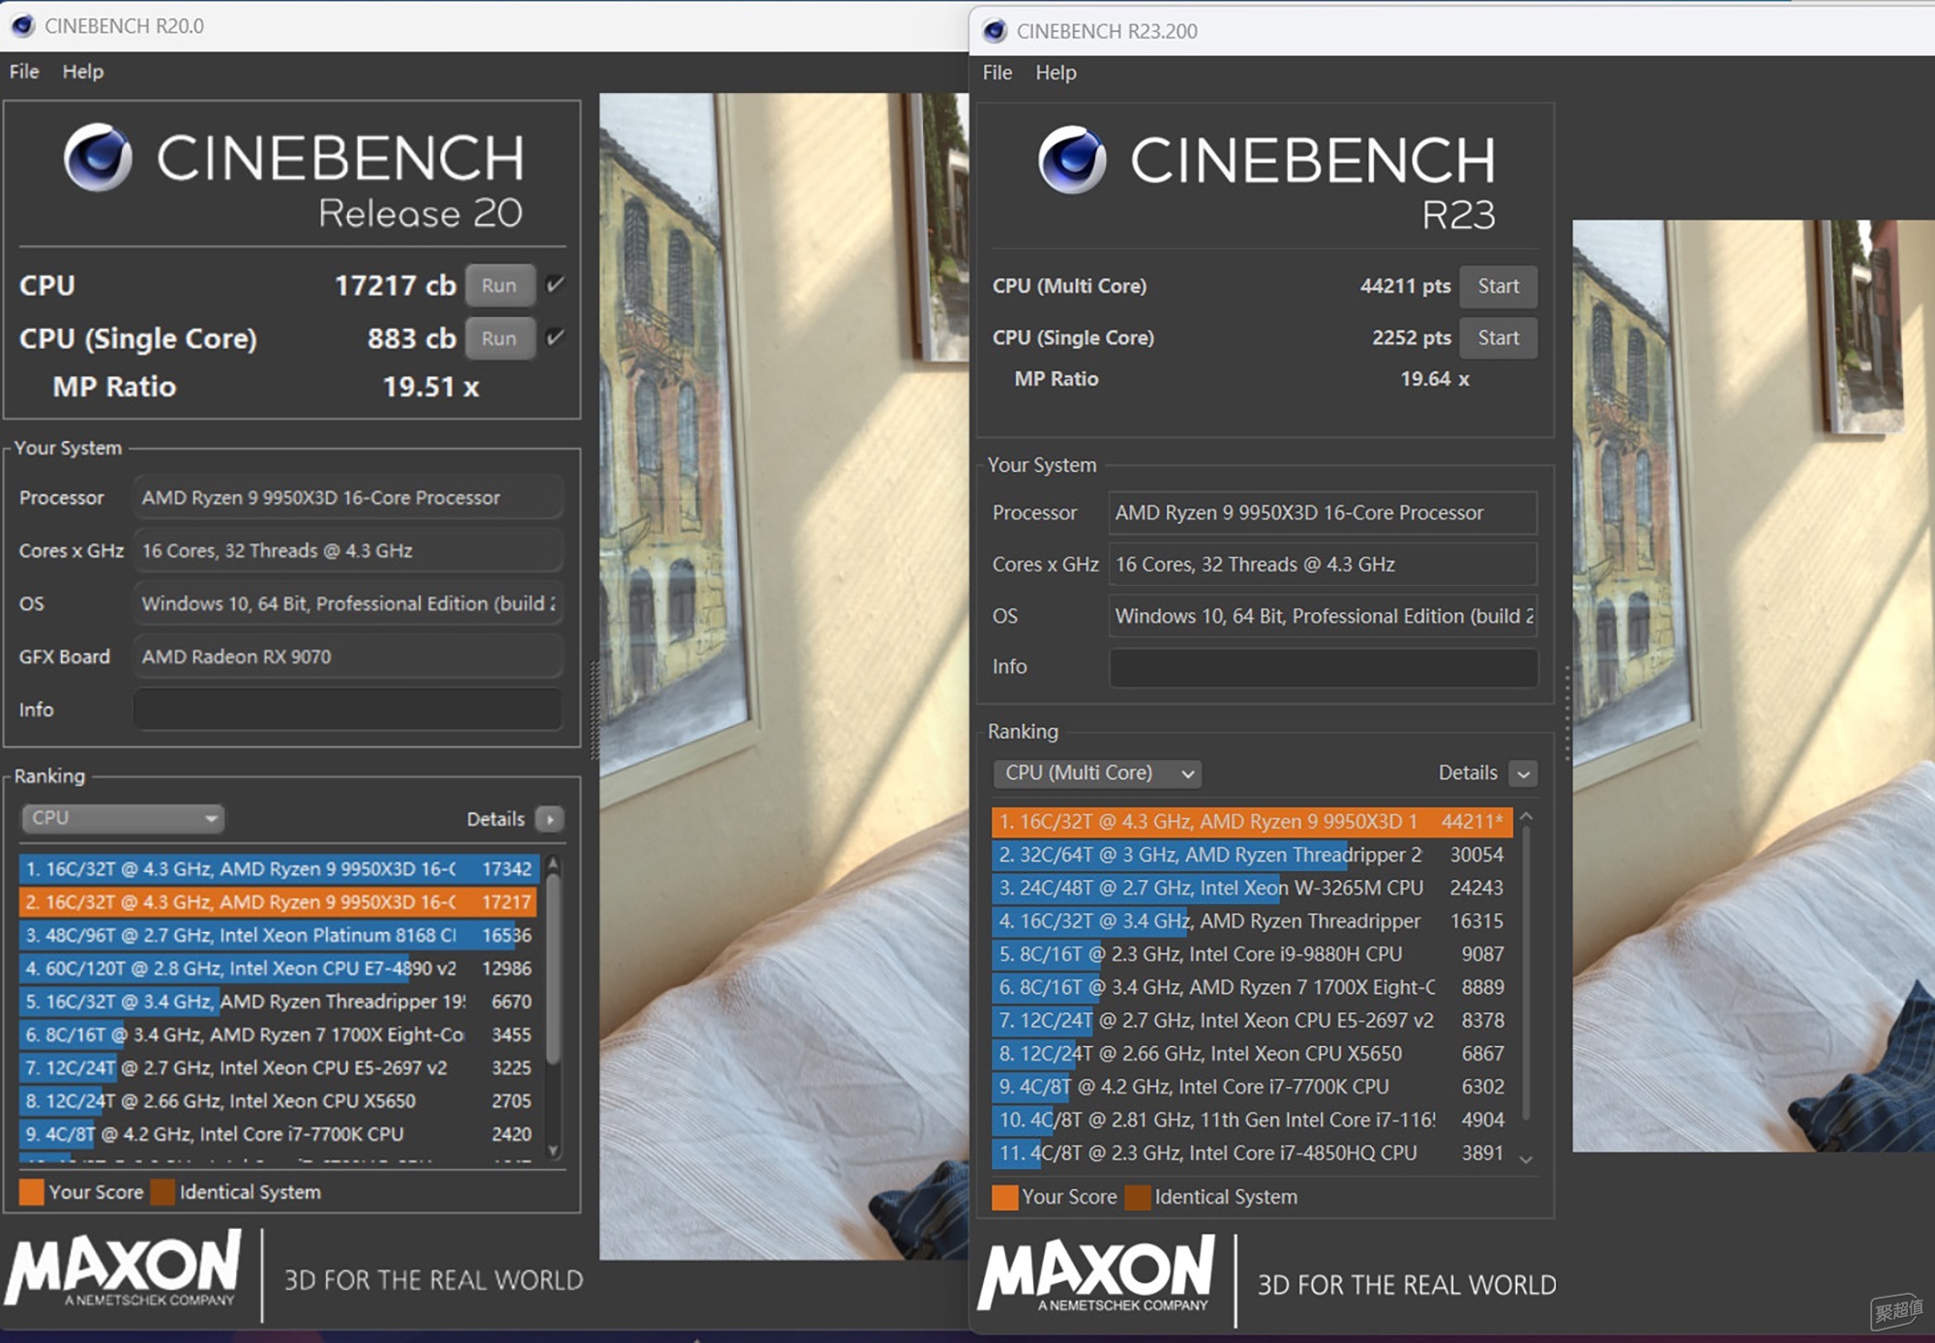Image resolution: width=1935 pixels, height=1343 pixels.
Task: Click the MAXON logo in the R20 window
Action: pyautogui.click(x=125, y=1269)
